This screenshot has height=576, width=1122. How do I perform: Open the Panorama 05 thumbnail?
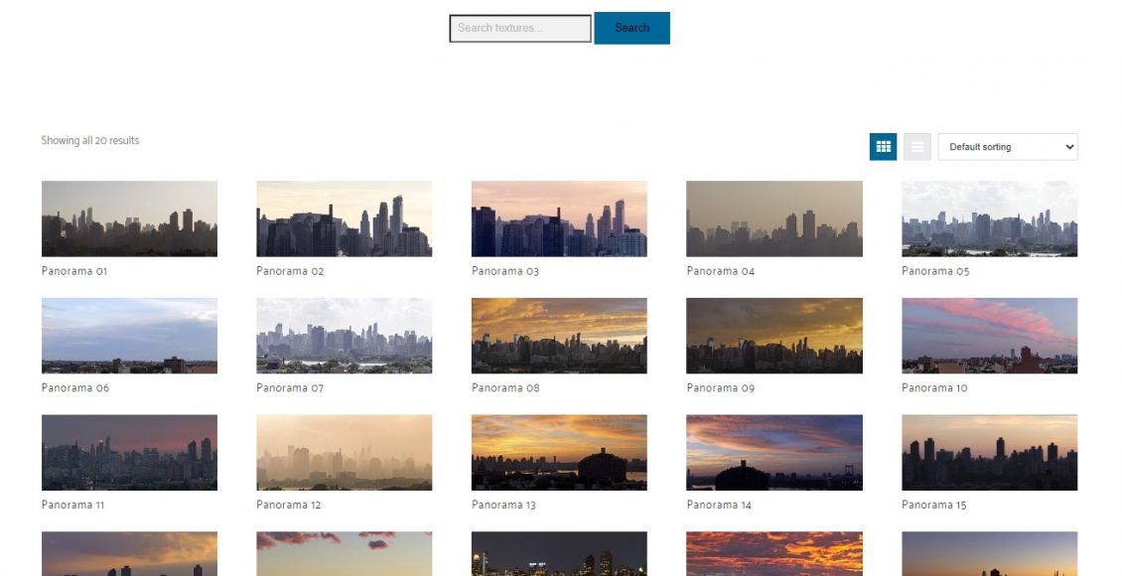989,218
